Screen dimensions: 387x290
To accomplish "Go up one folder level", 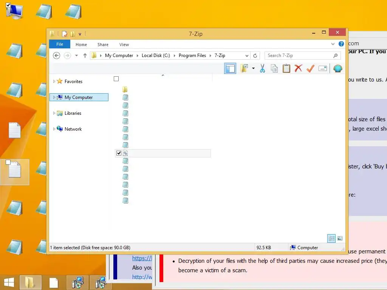I will click(x=85, y=56).
